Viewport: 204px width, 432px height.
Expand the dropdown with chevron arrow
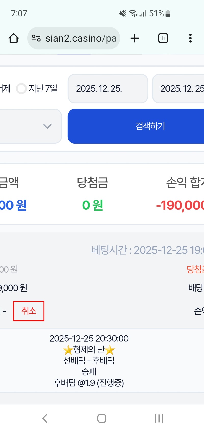[x=47, y=126]
